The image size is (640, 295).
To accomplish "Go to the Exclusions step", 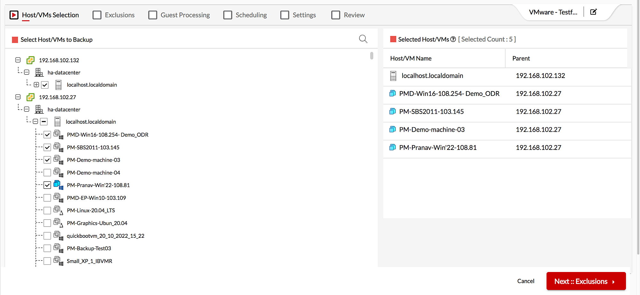I will pos(114,15).
